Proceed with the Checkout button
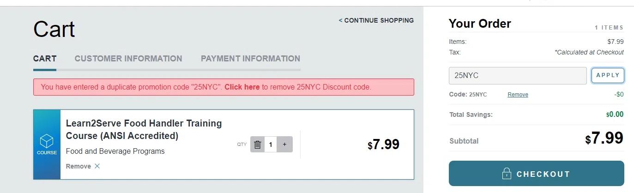The height and width of the screenshot is (193, 634). pos(536,174)
